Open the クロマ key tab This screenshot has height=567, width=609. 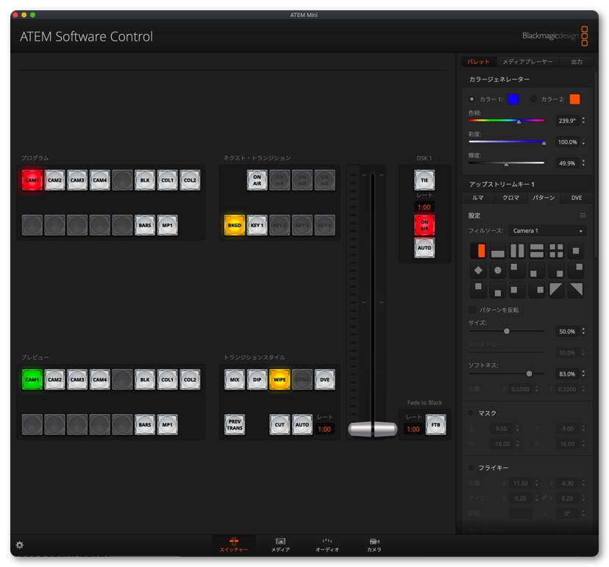pos(510,198)
